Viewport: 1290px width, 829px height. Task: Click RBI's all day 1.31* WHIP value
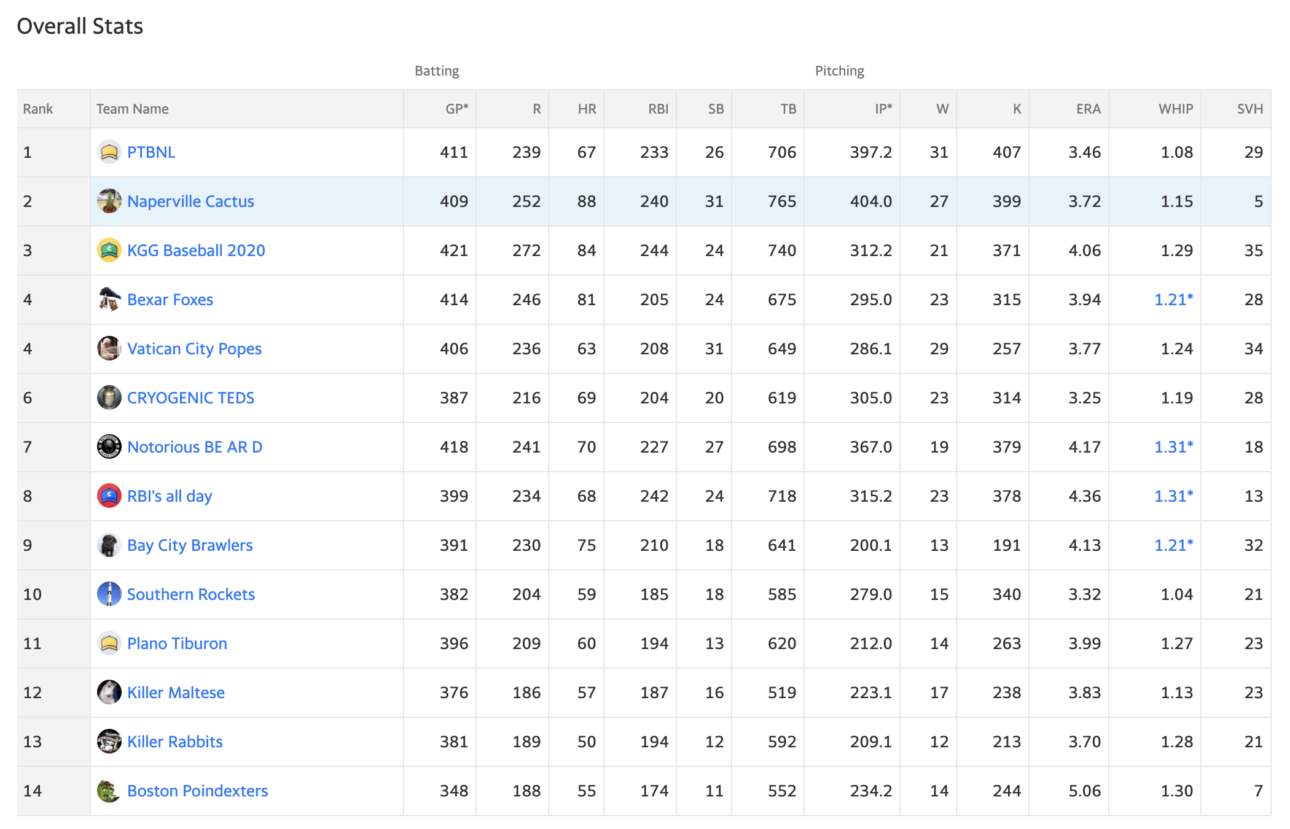[x=1173, y=496]
